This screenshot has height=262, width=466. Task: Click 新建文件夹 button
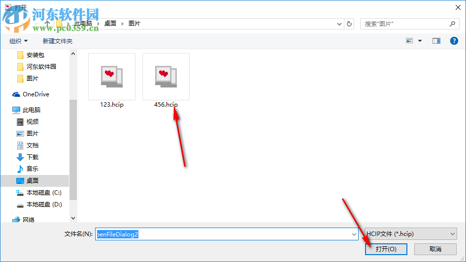[x=57, y=41]
